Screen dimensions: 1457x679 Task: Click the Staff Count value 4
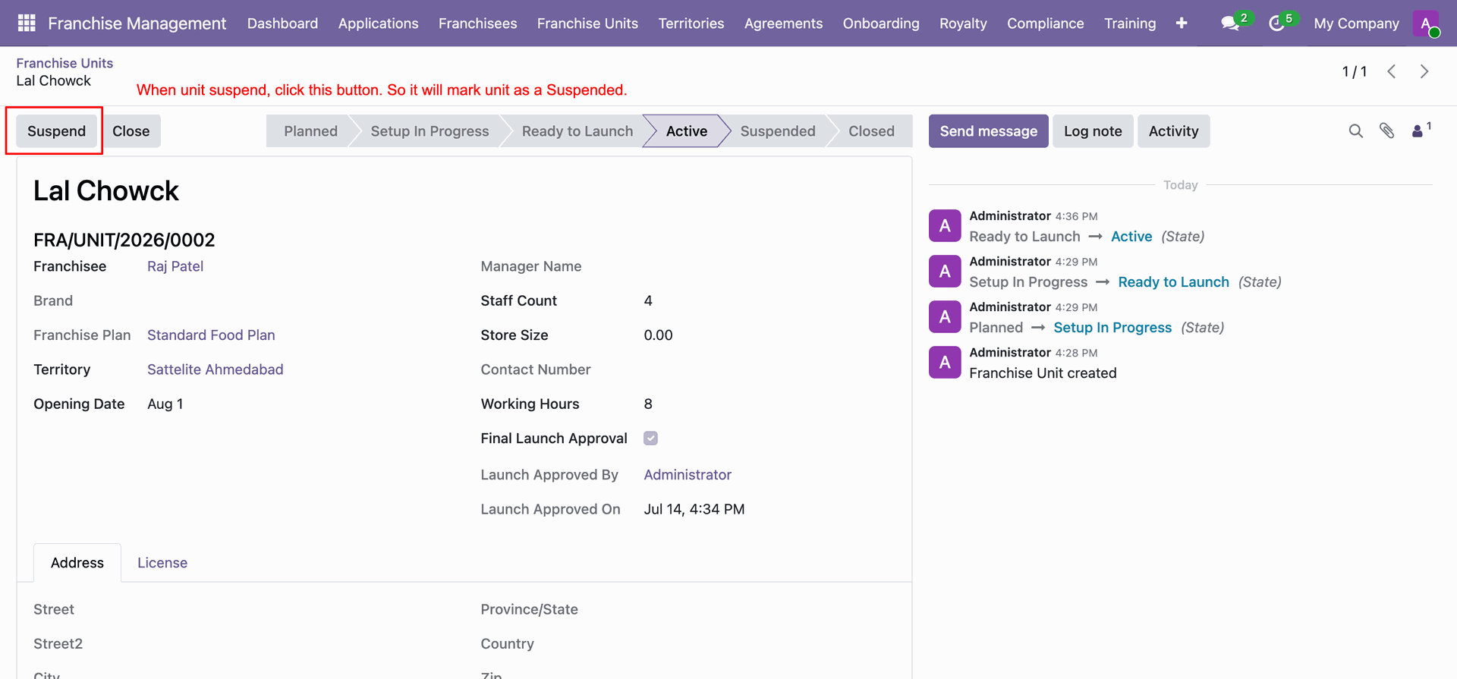tap(648, 301)
